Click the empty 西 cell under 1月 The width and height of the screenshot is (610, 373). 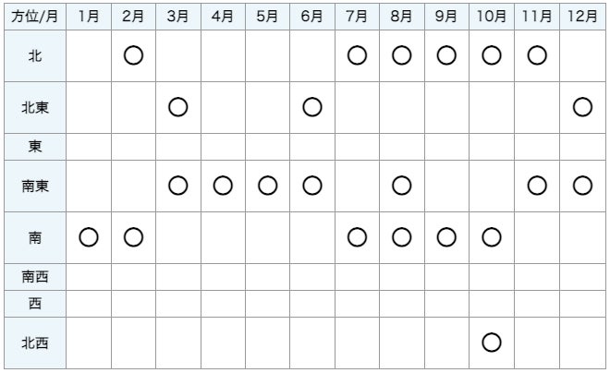[x=89, y=302]
